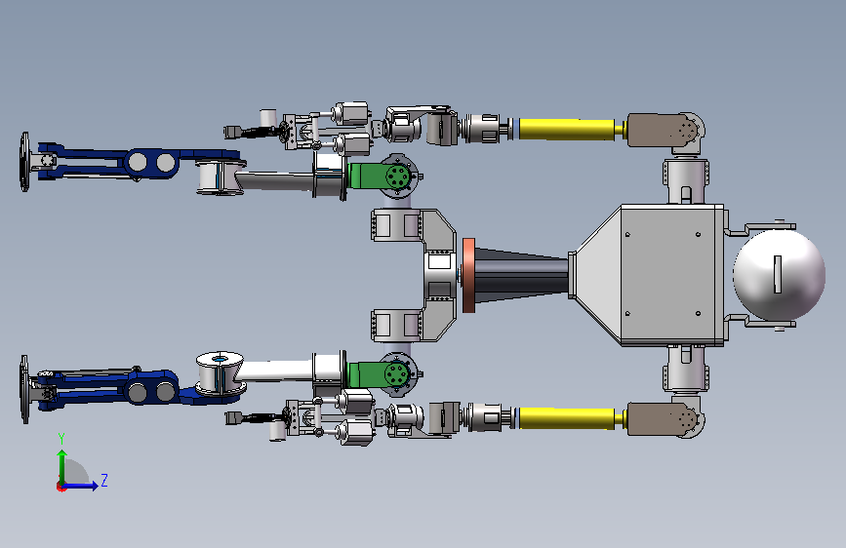Click the red X-axis point at triad origin
This screenshot has height=548, width=846.
[x=60, y=487]
